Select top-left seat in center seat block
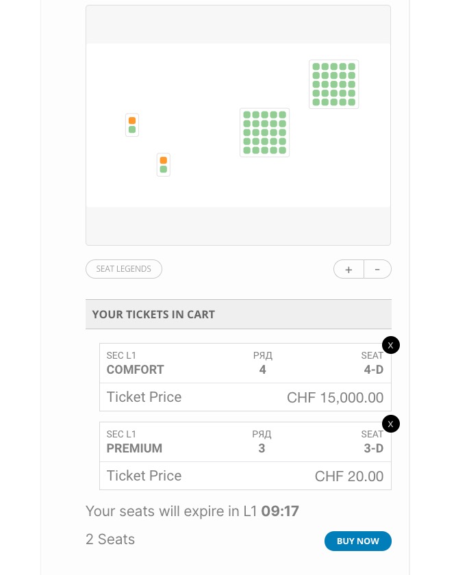 [x=247, y=115]
